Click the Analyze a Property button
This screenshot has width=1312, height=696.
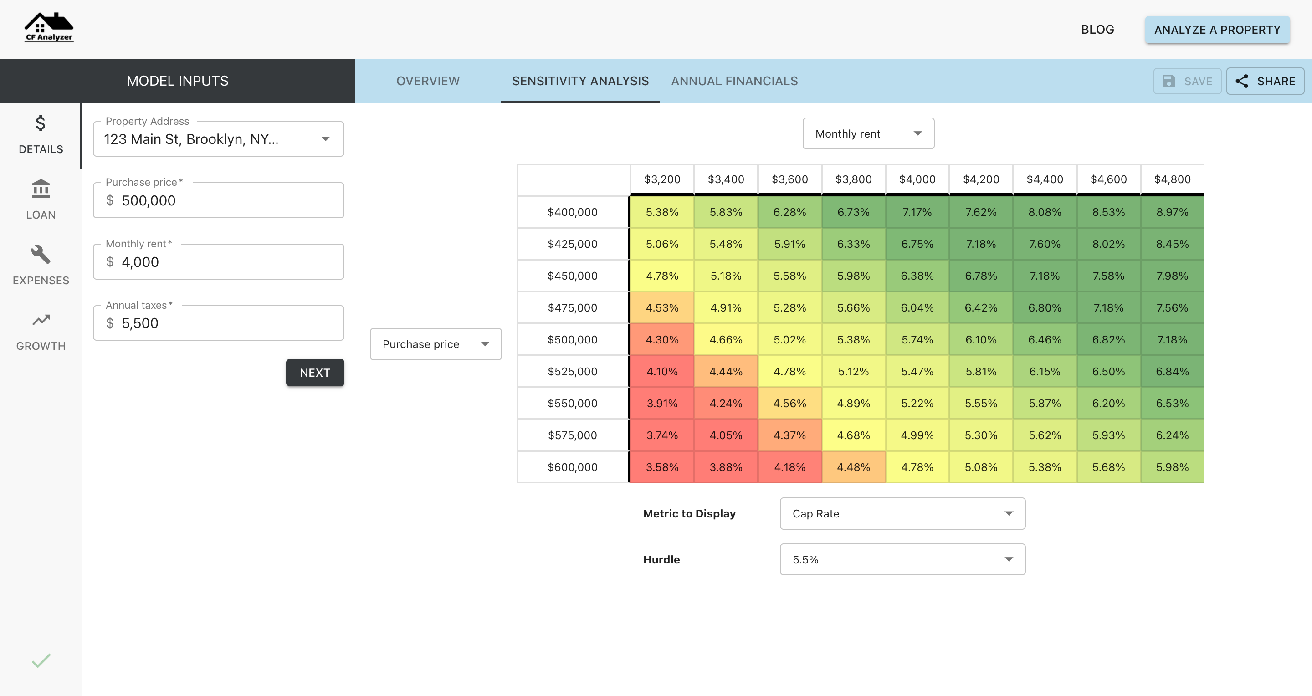(1217, 30)
